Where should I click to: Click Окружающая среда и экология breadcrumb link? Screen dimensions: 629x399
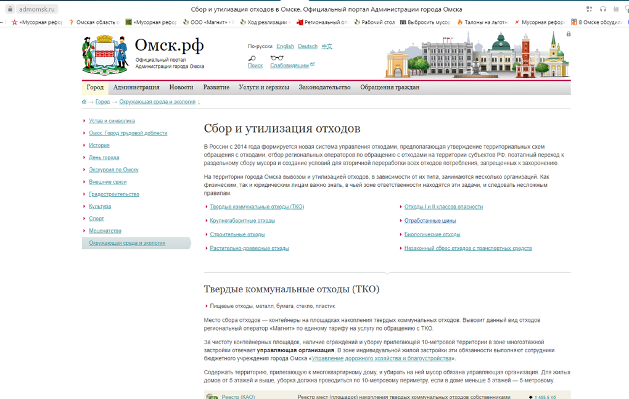(x=157, y=102)
